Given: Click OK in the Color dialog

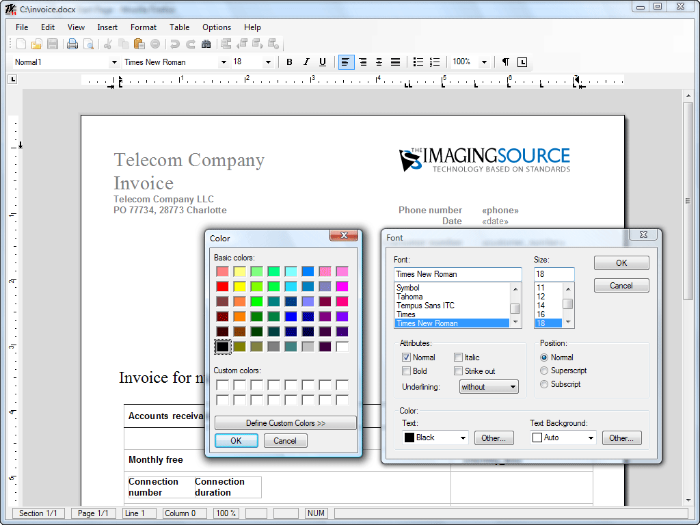Looking at the screenshot, I should 236,441.
